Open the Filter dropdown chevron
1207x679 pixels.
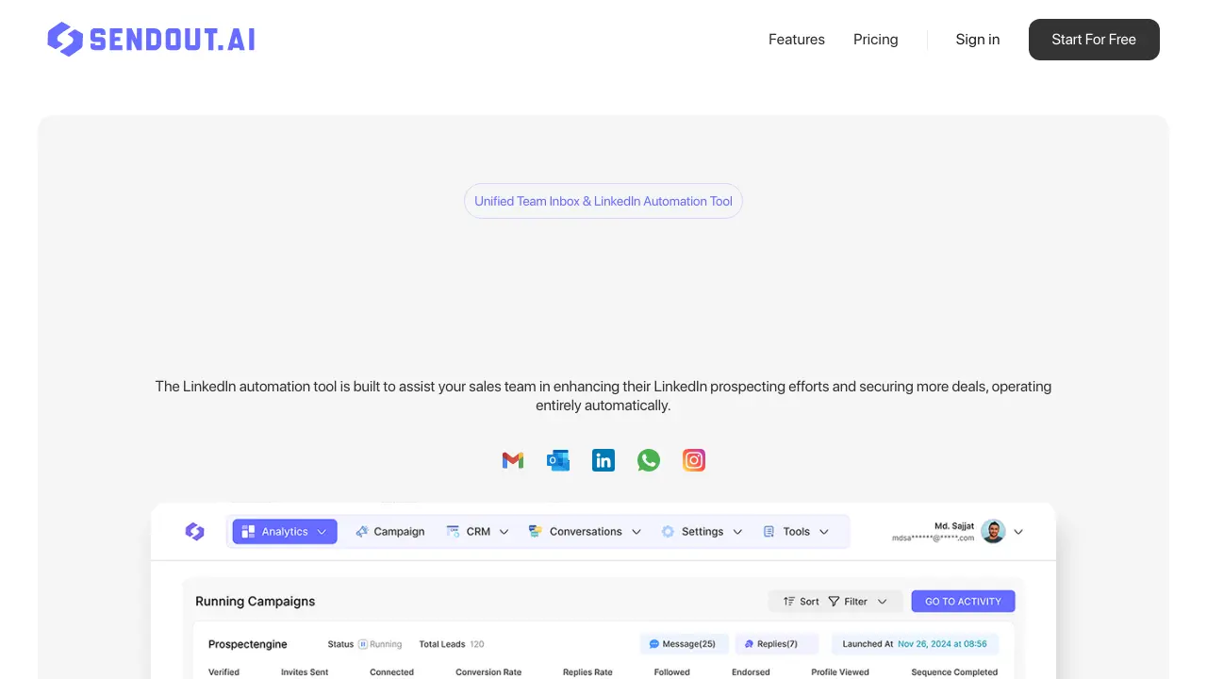click(883, 602)
